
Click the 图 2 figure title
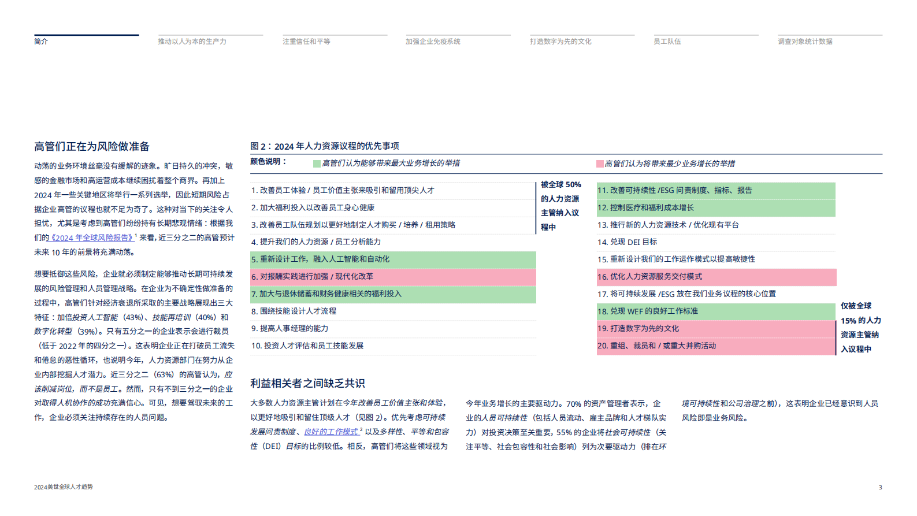324,146
